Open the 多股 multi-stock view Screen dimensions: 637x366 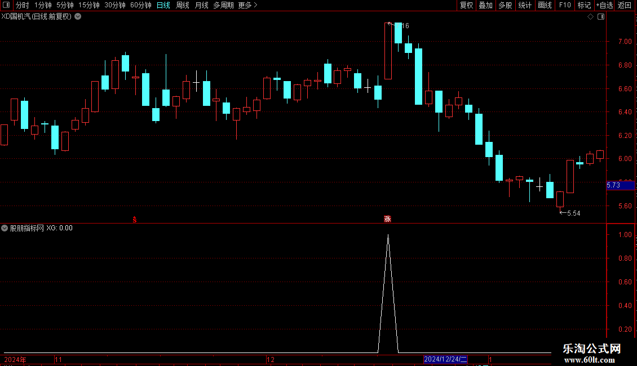pyautogui.click(x=505, y=5)
